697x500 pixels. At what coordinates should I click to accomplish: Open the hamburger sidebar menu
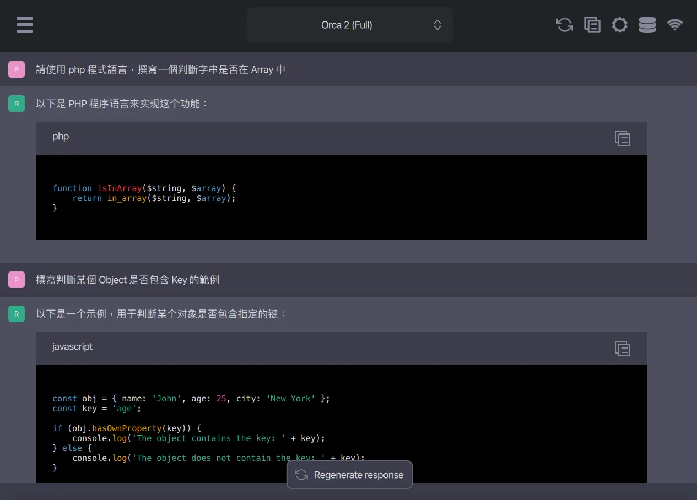25,25
